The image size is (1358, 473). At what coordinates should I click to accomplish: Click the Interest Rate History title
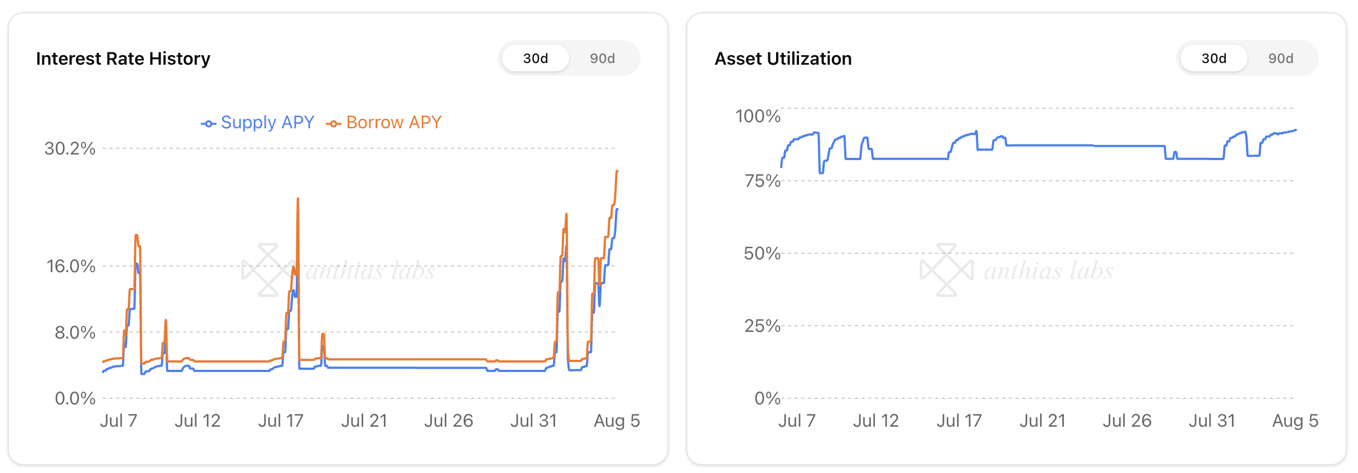(123, 59)
